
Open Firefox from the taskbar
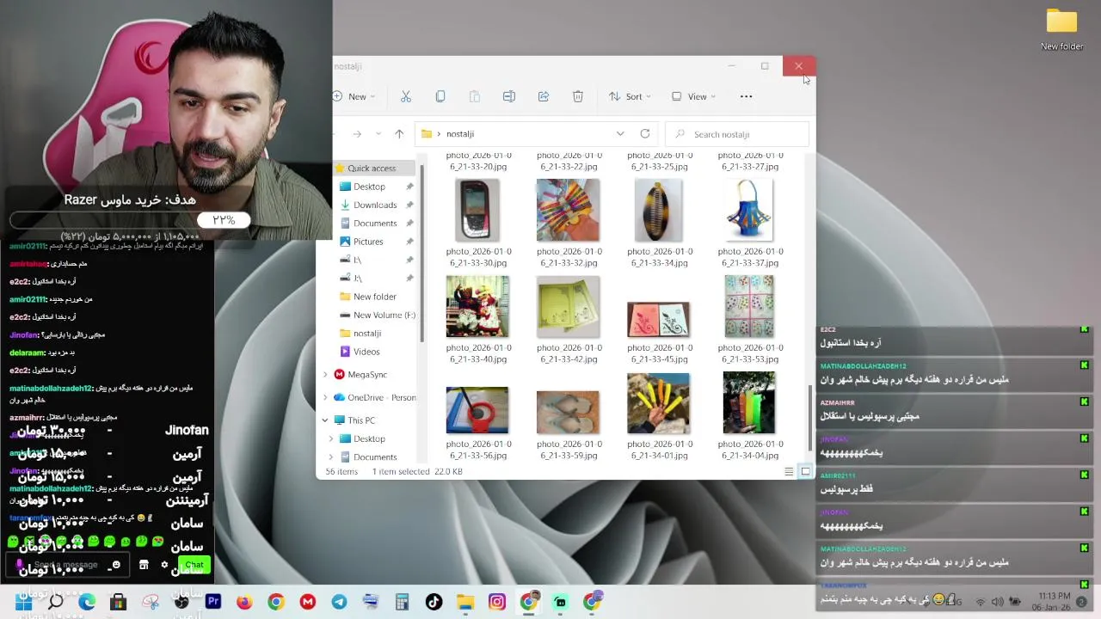[x=244, y=602]
